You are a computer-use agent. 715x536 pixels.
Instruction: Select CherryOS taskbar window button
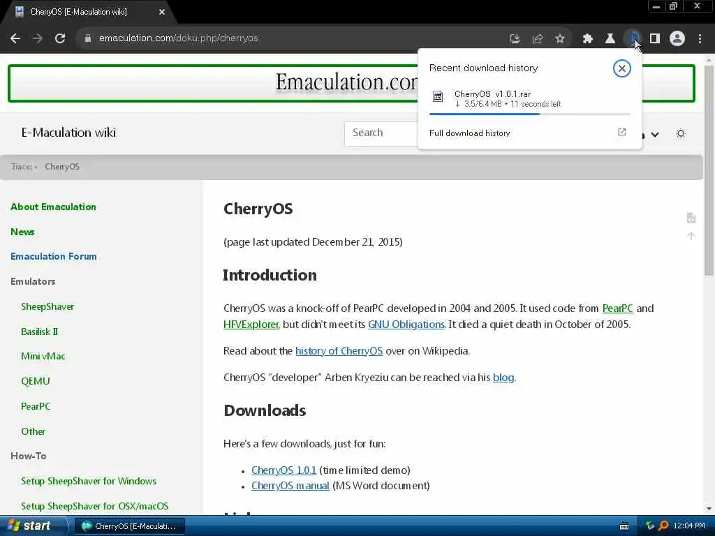pyautogui.click(x=129, y=526)
